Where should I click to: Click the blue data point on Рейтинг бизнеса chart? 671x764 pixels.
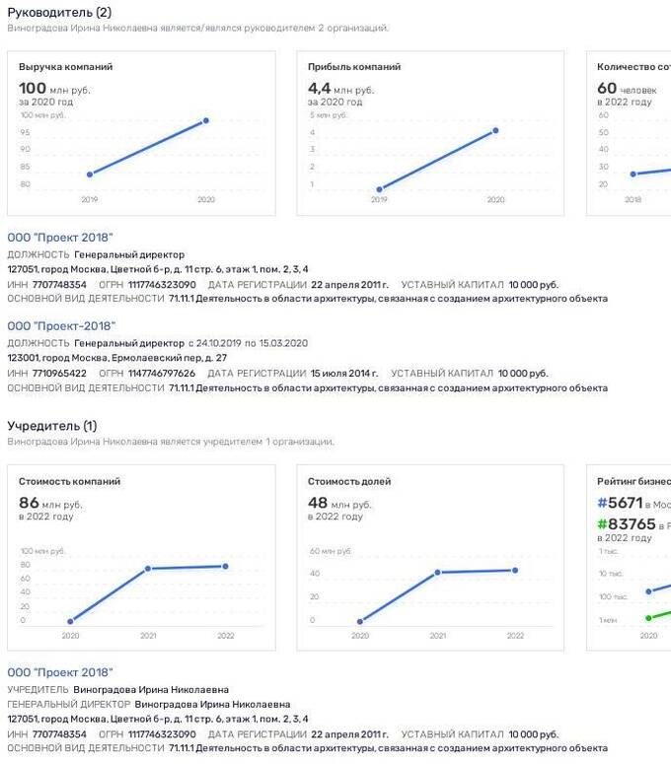coord(648,592)
